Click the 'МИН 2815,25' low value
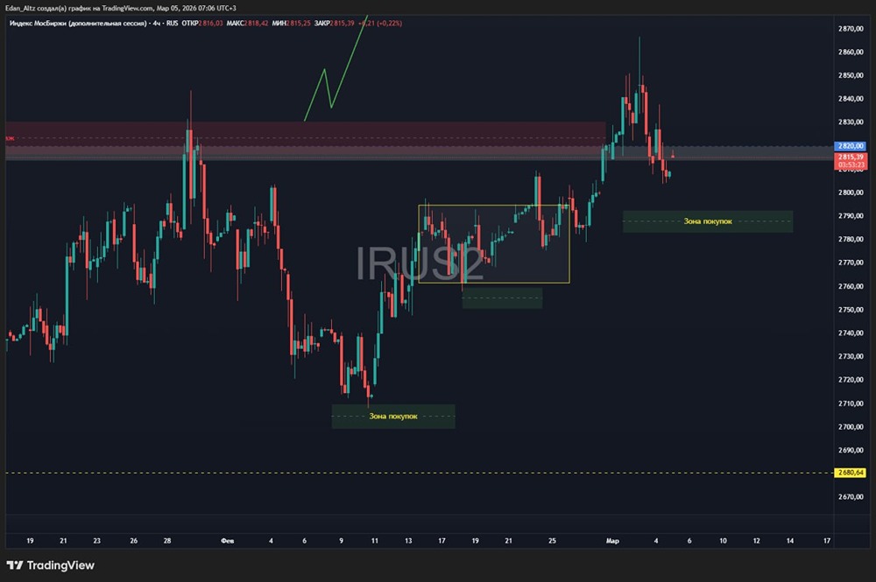This screenshot has height=582, width=876. [x=291, y=24]
